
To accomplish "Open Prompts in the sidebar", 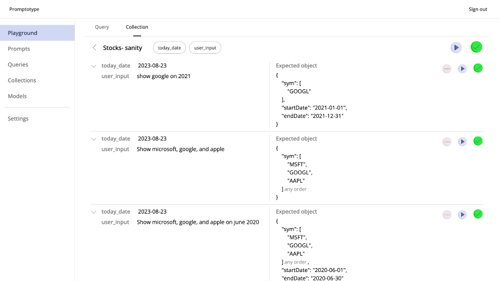I will [19, 49].
